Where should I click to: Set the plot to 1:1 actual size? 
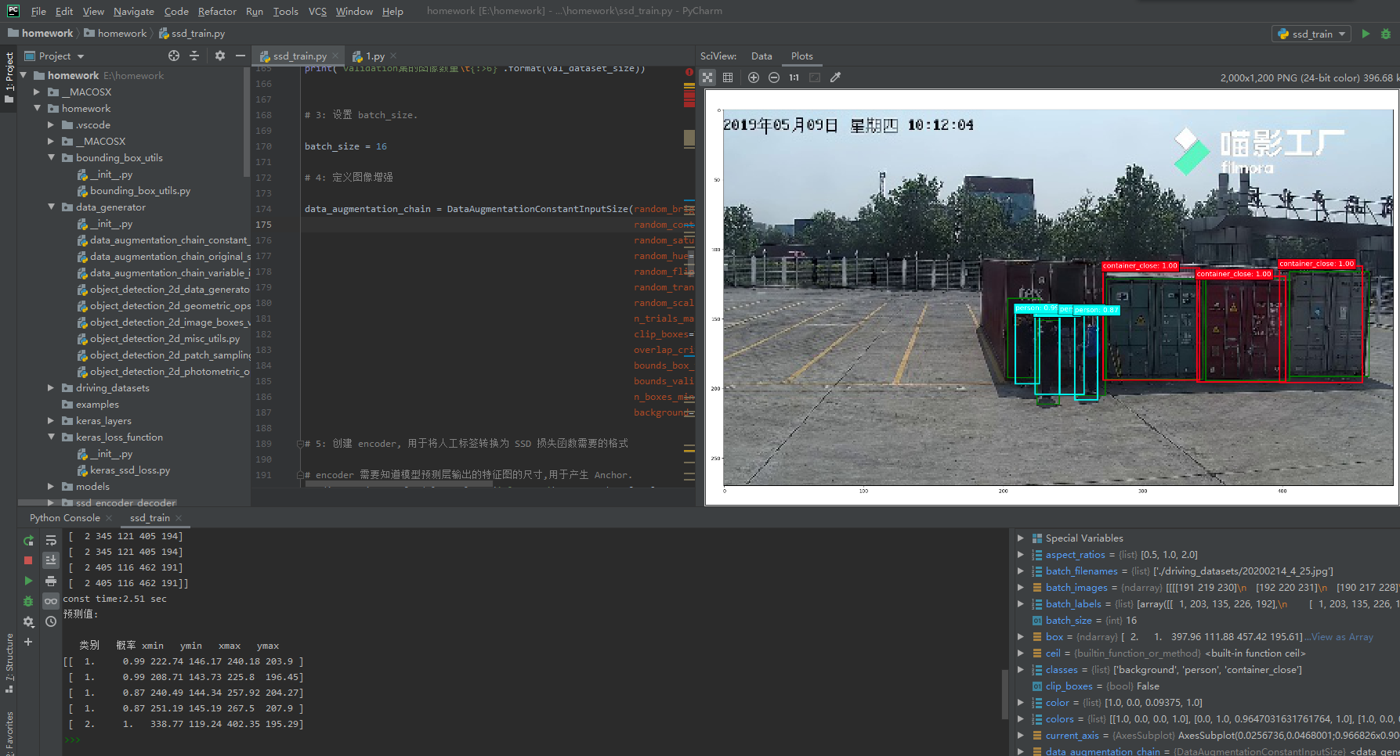794,77
